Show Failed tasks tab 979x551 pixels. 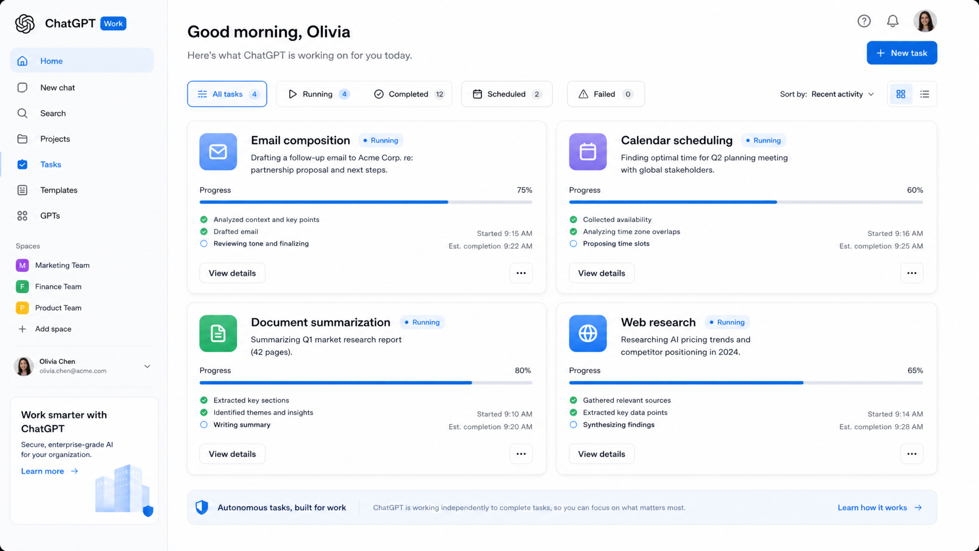click(606, 94)
